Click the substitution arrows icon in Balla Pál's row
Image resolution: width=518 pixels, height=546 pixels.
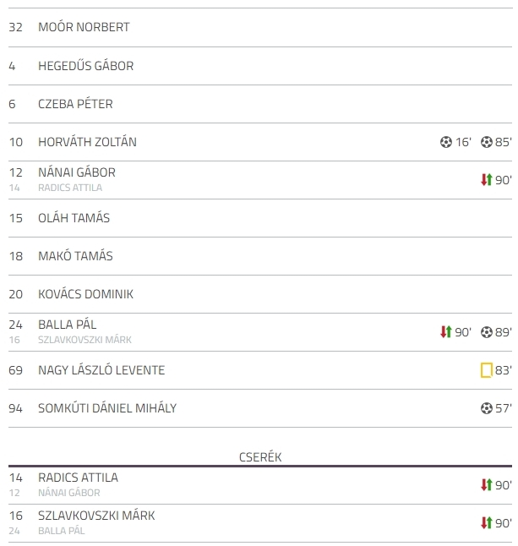pyautogui.click(x=446, y=332)
